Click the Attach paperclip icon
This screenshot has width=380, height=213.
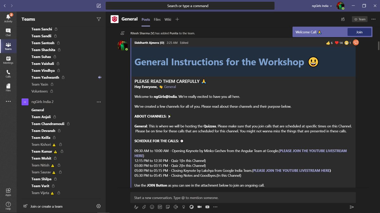click(144, 207)
